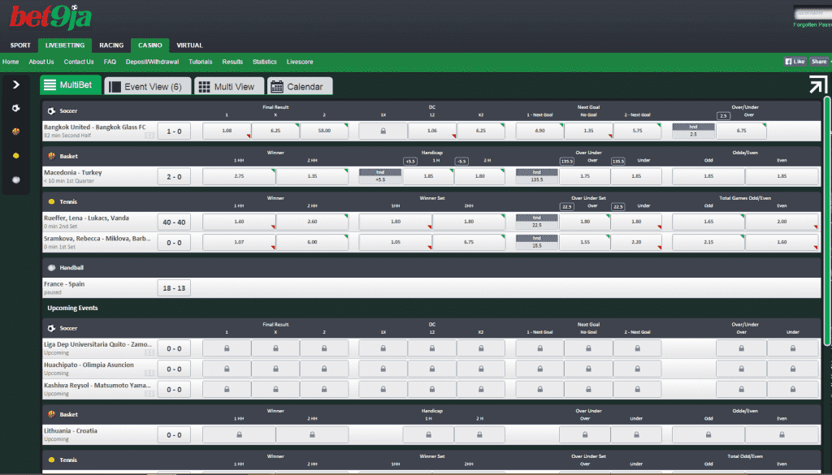Screen dimensions: 832x475
Task: Open the RACING tab
Action: click(111, 45)
